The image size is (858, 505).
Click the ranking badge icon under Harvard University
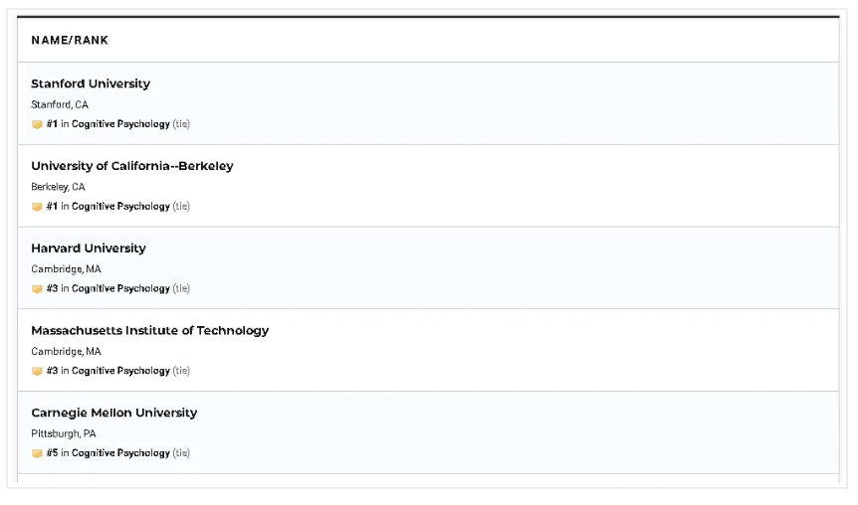tap(37, 289)
